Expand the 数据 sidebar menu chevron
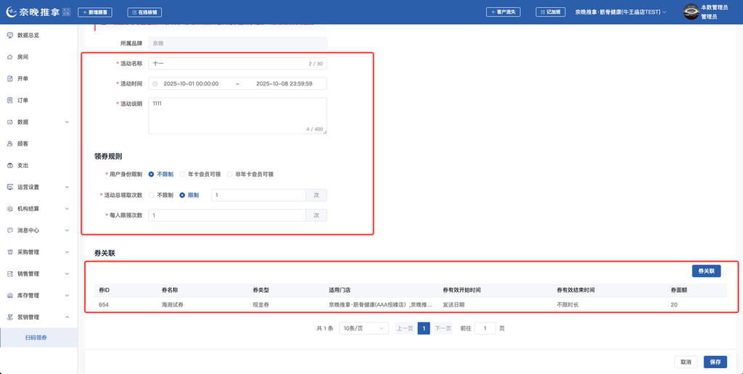The width and height of the screenshot is (743, 374). click(67, 122)
